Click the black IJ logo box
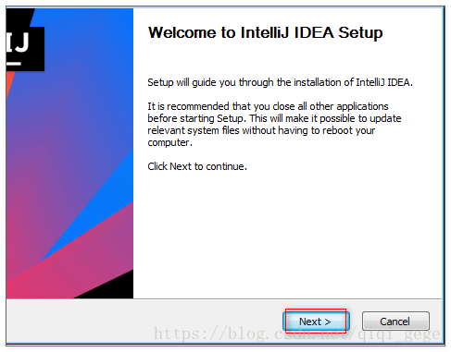This screenshot has height=352, width=451. 25,49
